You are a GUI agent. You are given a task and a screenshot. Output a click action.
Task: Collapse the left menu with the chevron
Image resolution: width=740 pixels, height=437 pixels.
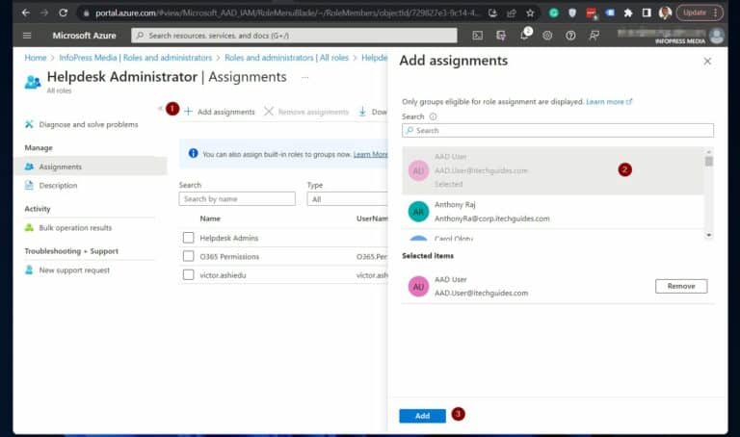pyautogui.click(x=160, y=109)
